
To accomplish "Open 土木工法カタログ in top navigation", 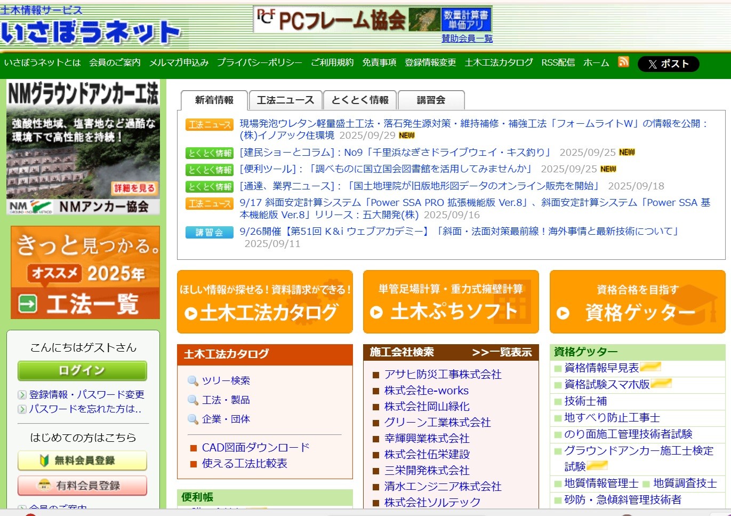I will 499,62.
